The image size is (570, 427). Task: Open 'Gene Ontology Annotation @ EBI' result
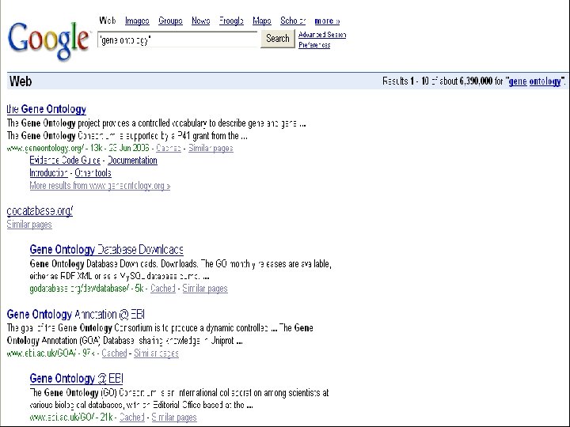pyautogui.click(x=76, y=314)
